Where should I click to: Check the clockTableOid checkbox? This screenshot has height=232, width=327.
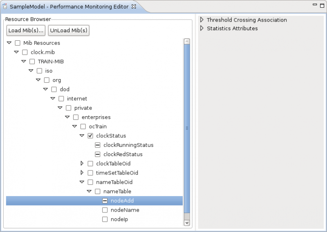pos(90,164)
